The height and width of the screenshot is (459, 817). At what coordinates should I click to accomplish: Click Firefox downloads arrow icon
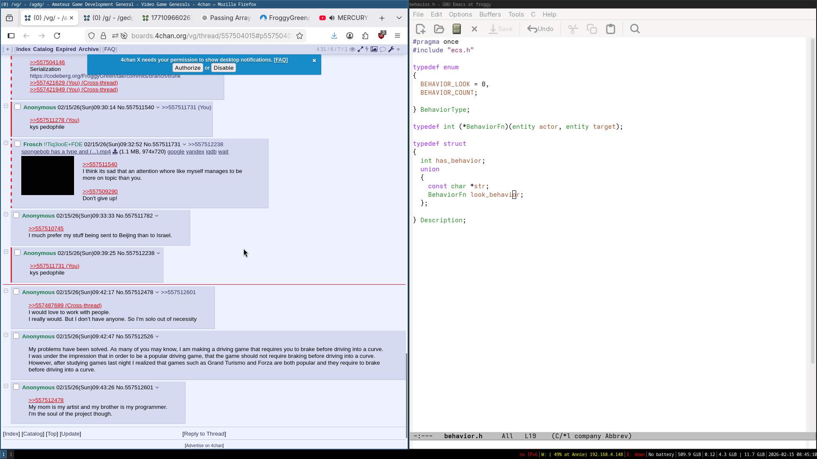click(x=334, y=36)
